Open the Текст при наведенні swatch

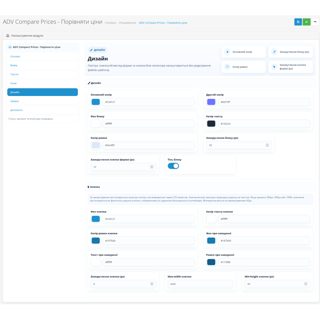[x=96, y=262]
